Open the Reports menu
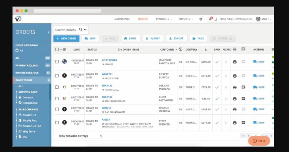 pyautogui.click(x=186, y=19)
